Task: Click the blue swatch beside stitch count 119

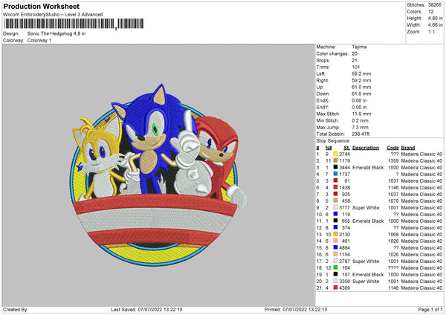Action: coord(335,214)
